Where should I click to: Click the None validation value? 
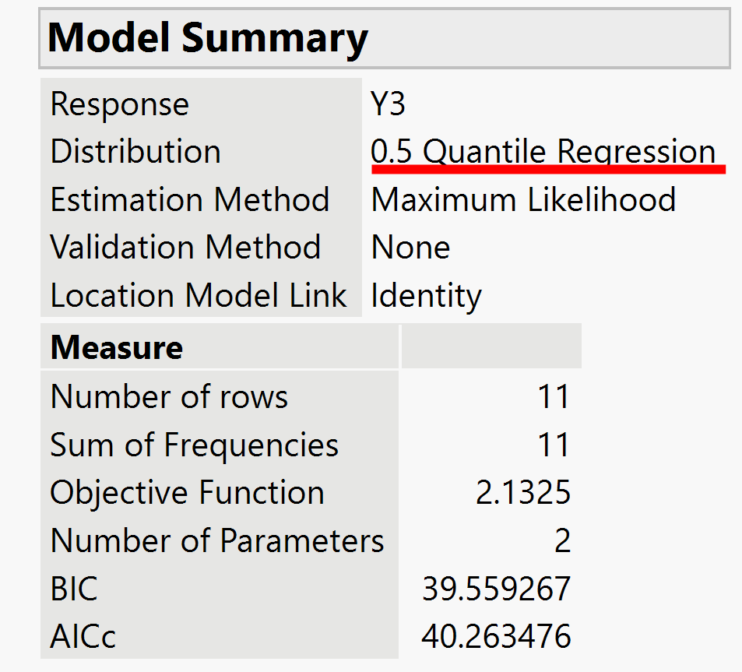[x=410, y=248]
